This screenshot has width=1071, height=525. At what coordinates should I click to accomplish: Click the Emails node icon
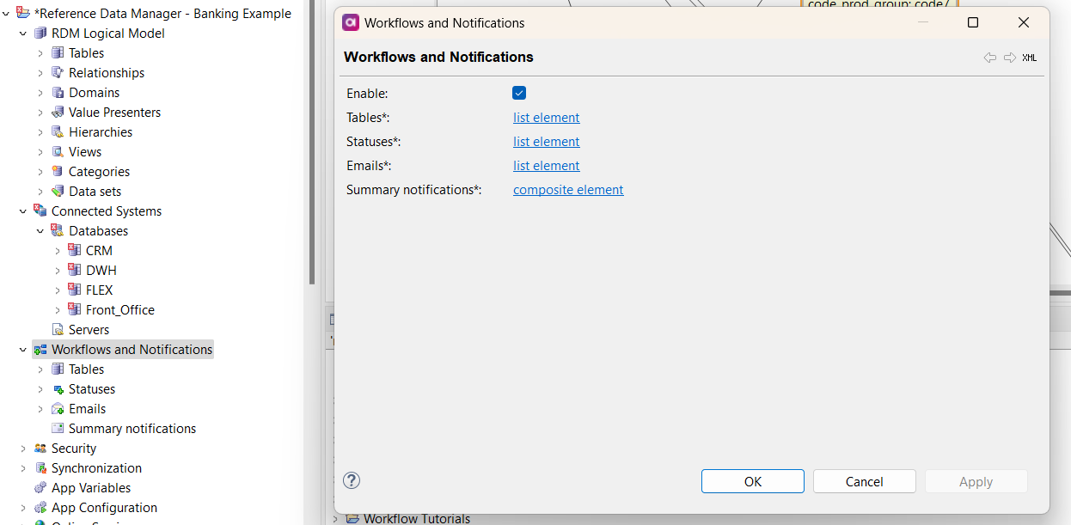tap(58, 408)
